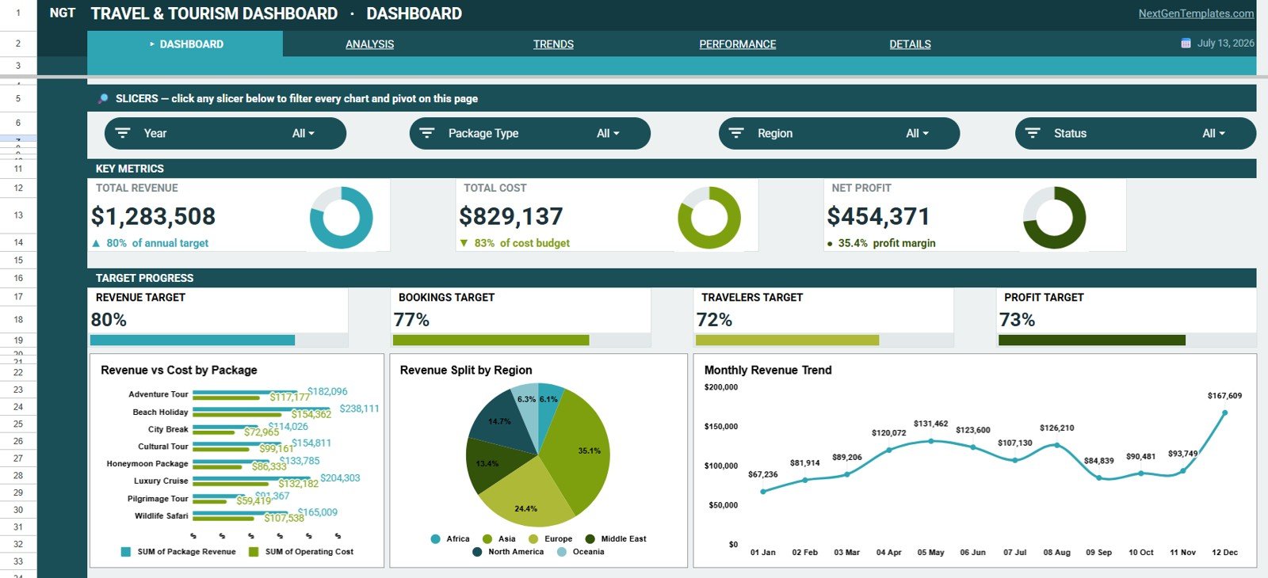1268x578 pixels.
Task: Click the down triangle next to 83% of cost budget
Action: 464,243
